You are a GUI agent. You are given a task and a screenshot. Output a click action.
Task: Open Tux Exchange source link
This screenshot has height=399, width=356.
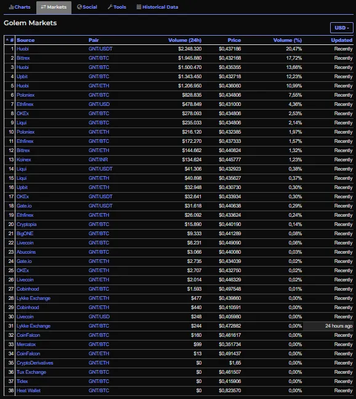point(31,373)
